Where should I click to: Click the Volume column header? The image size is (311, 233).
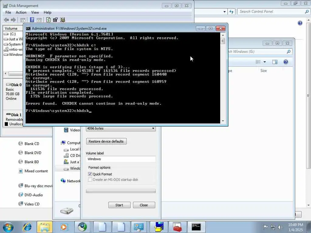13,29
